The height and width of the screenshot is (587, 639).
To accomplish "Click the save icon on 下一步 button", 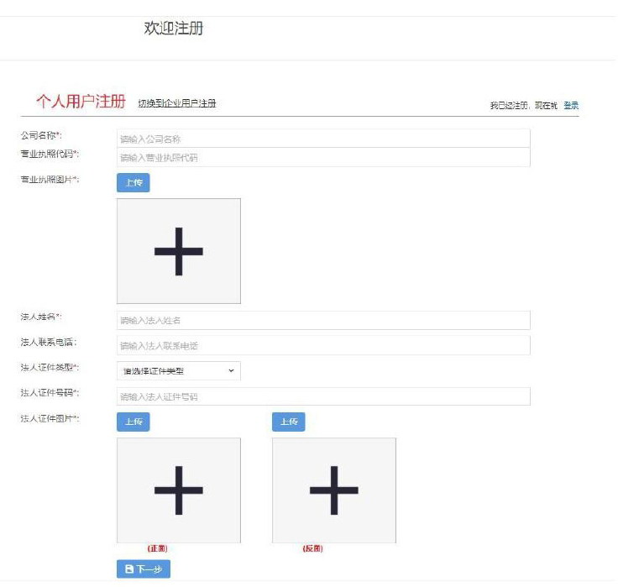I will (129, 569).
